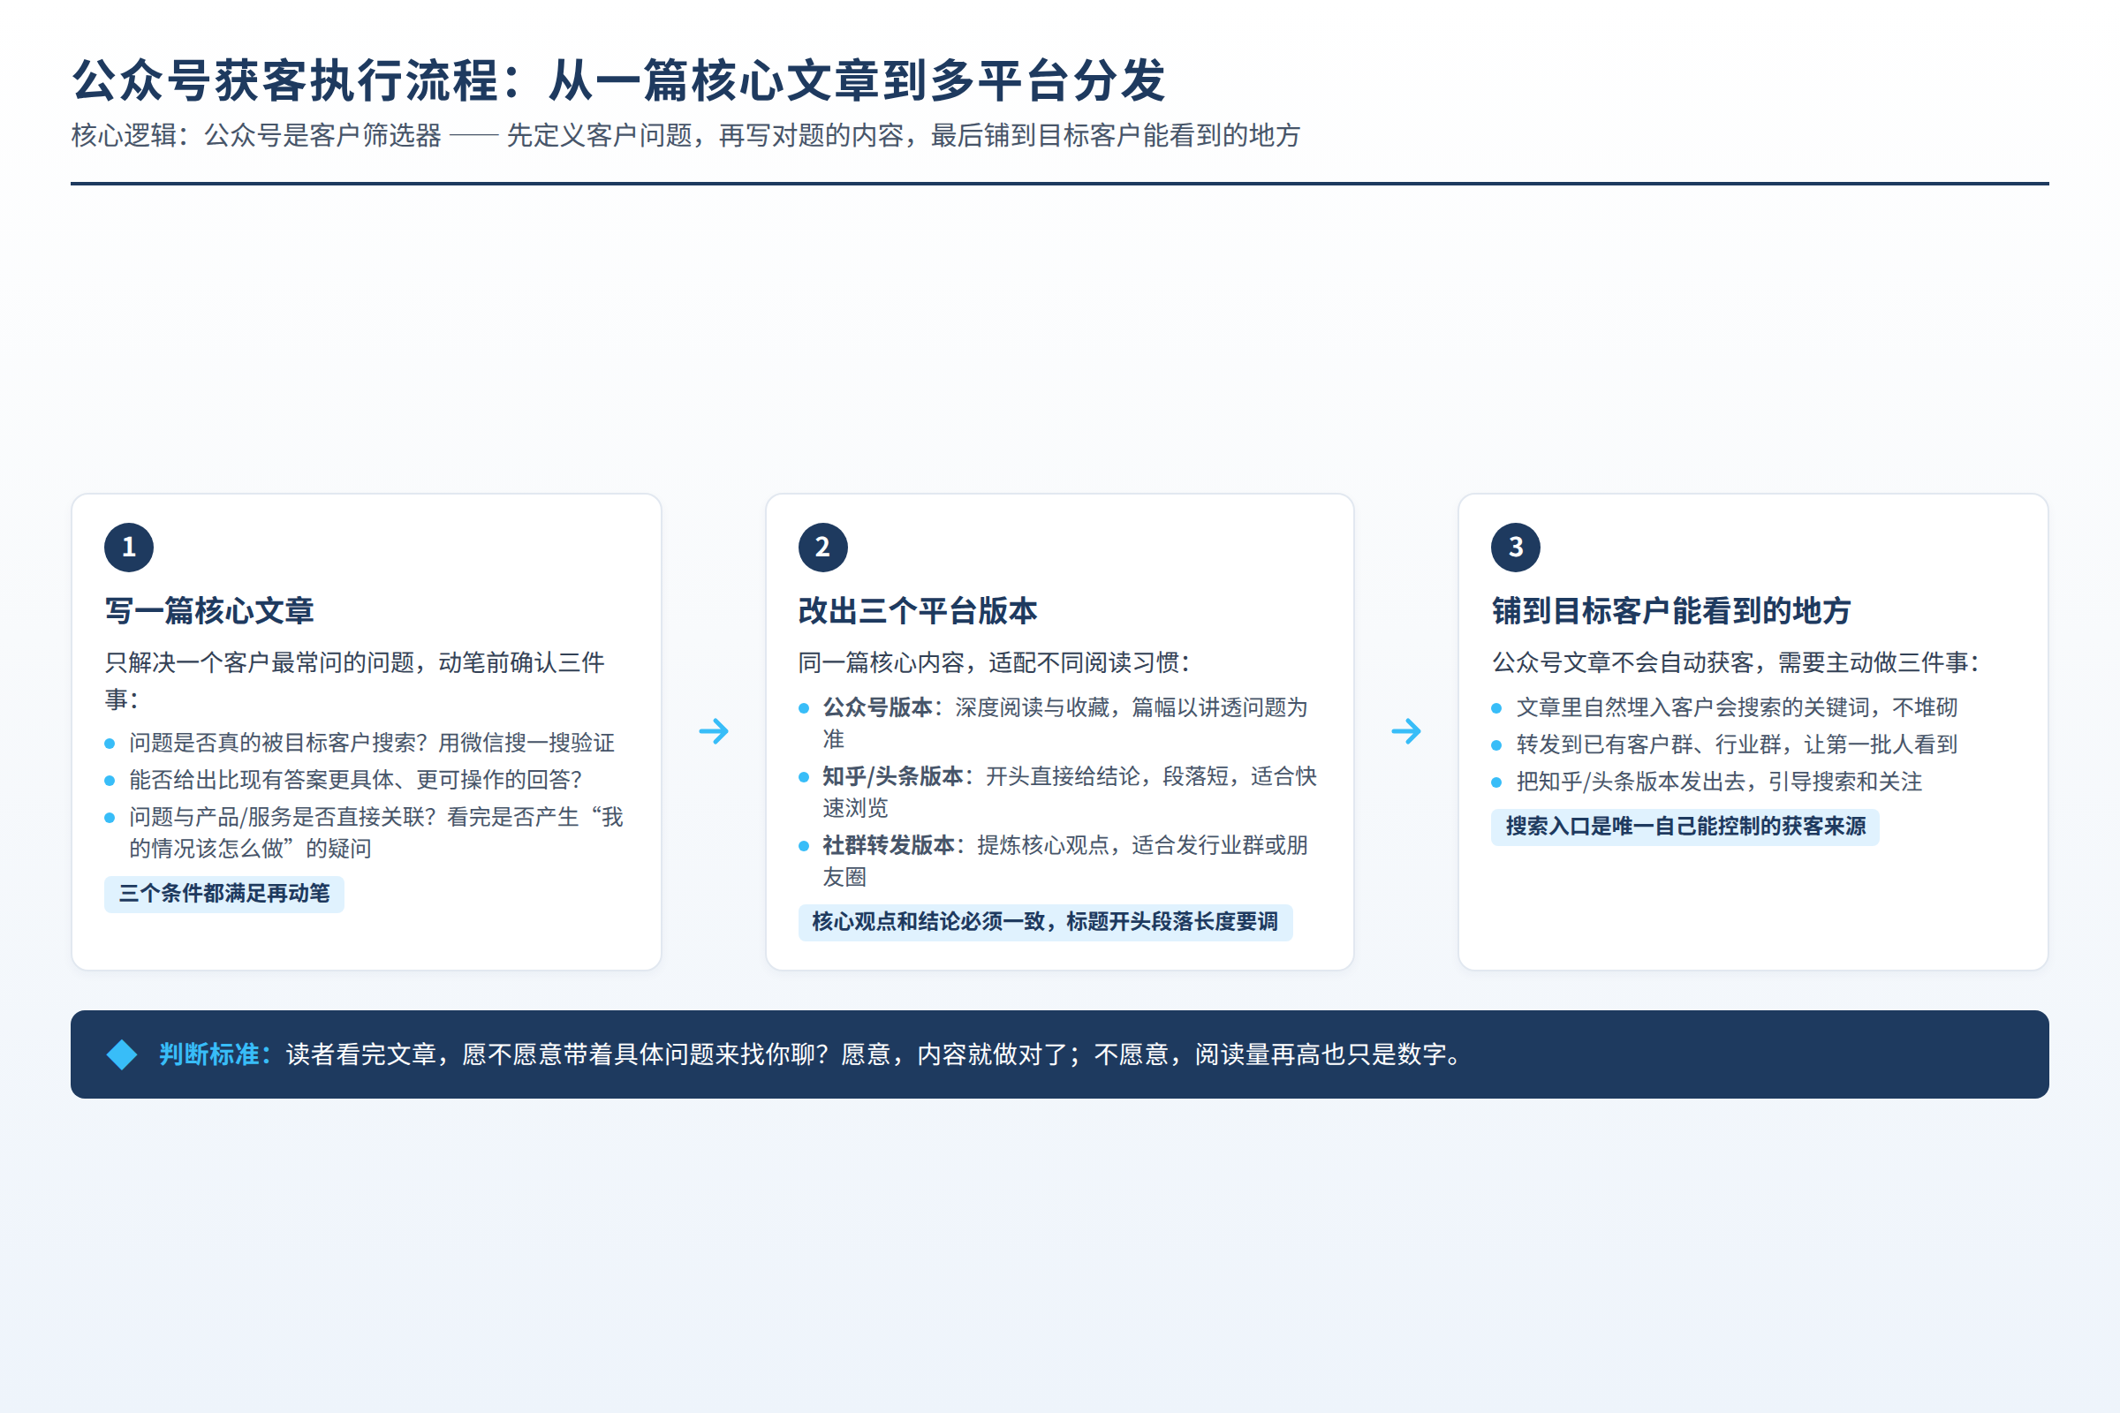The image size is (2120, 1413).
Task: Click the arrow between steps 1 and 2
Action: click(x=714, y=731)
